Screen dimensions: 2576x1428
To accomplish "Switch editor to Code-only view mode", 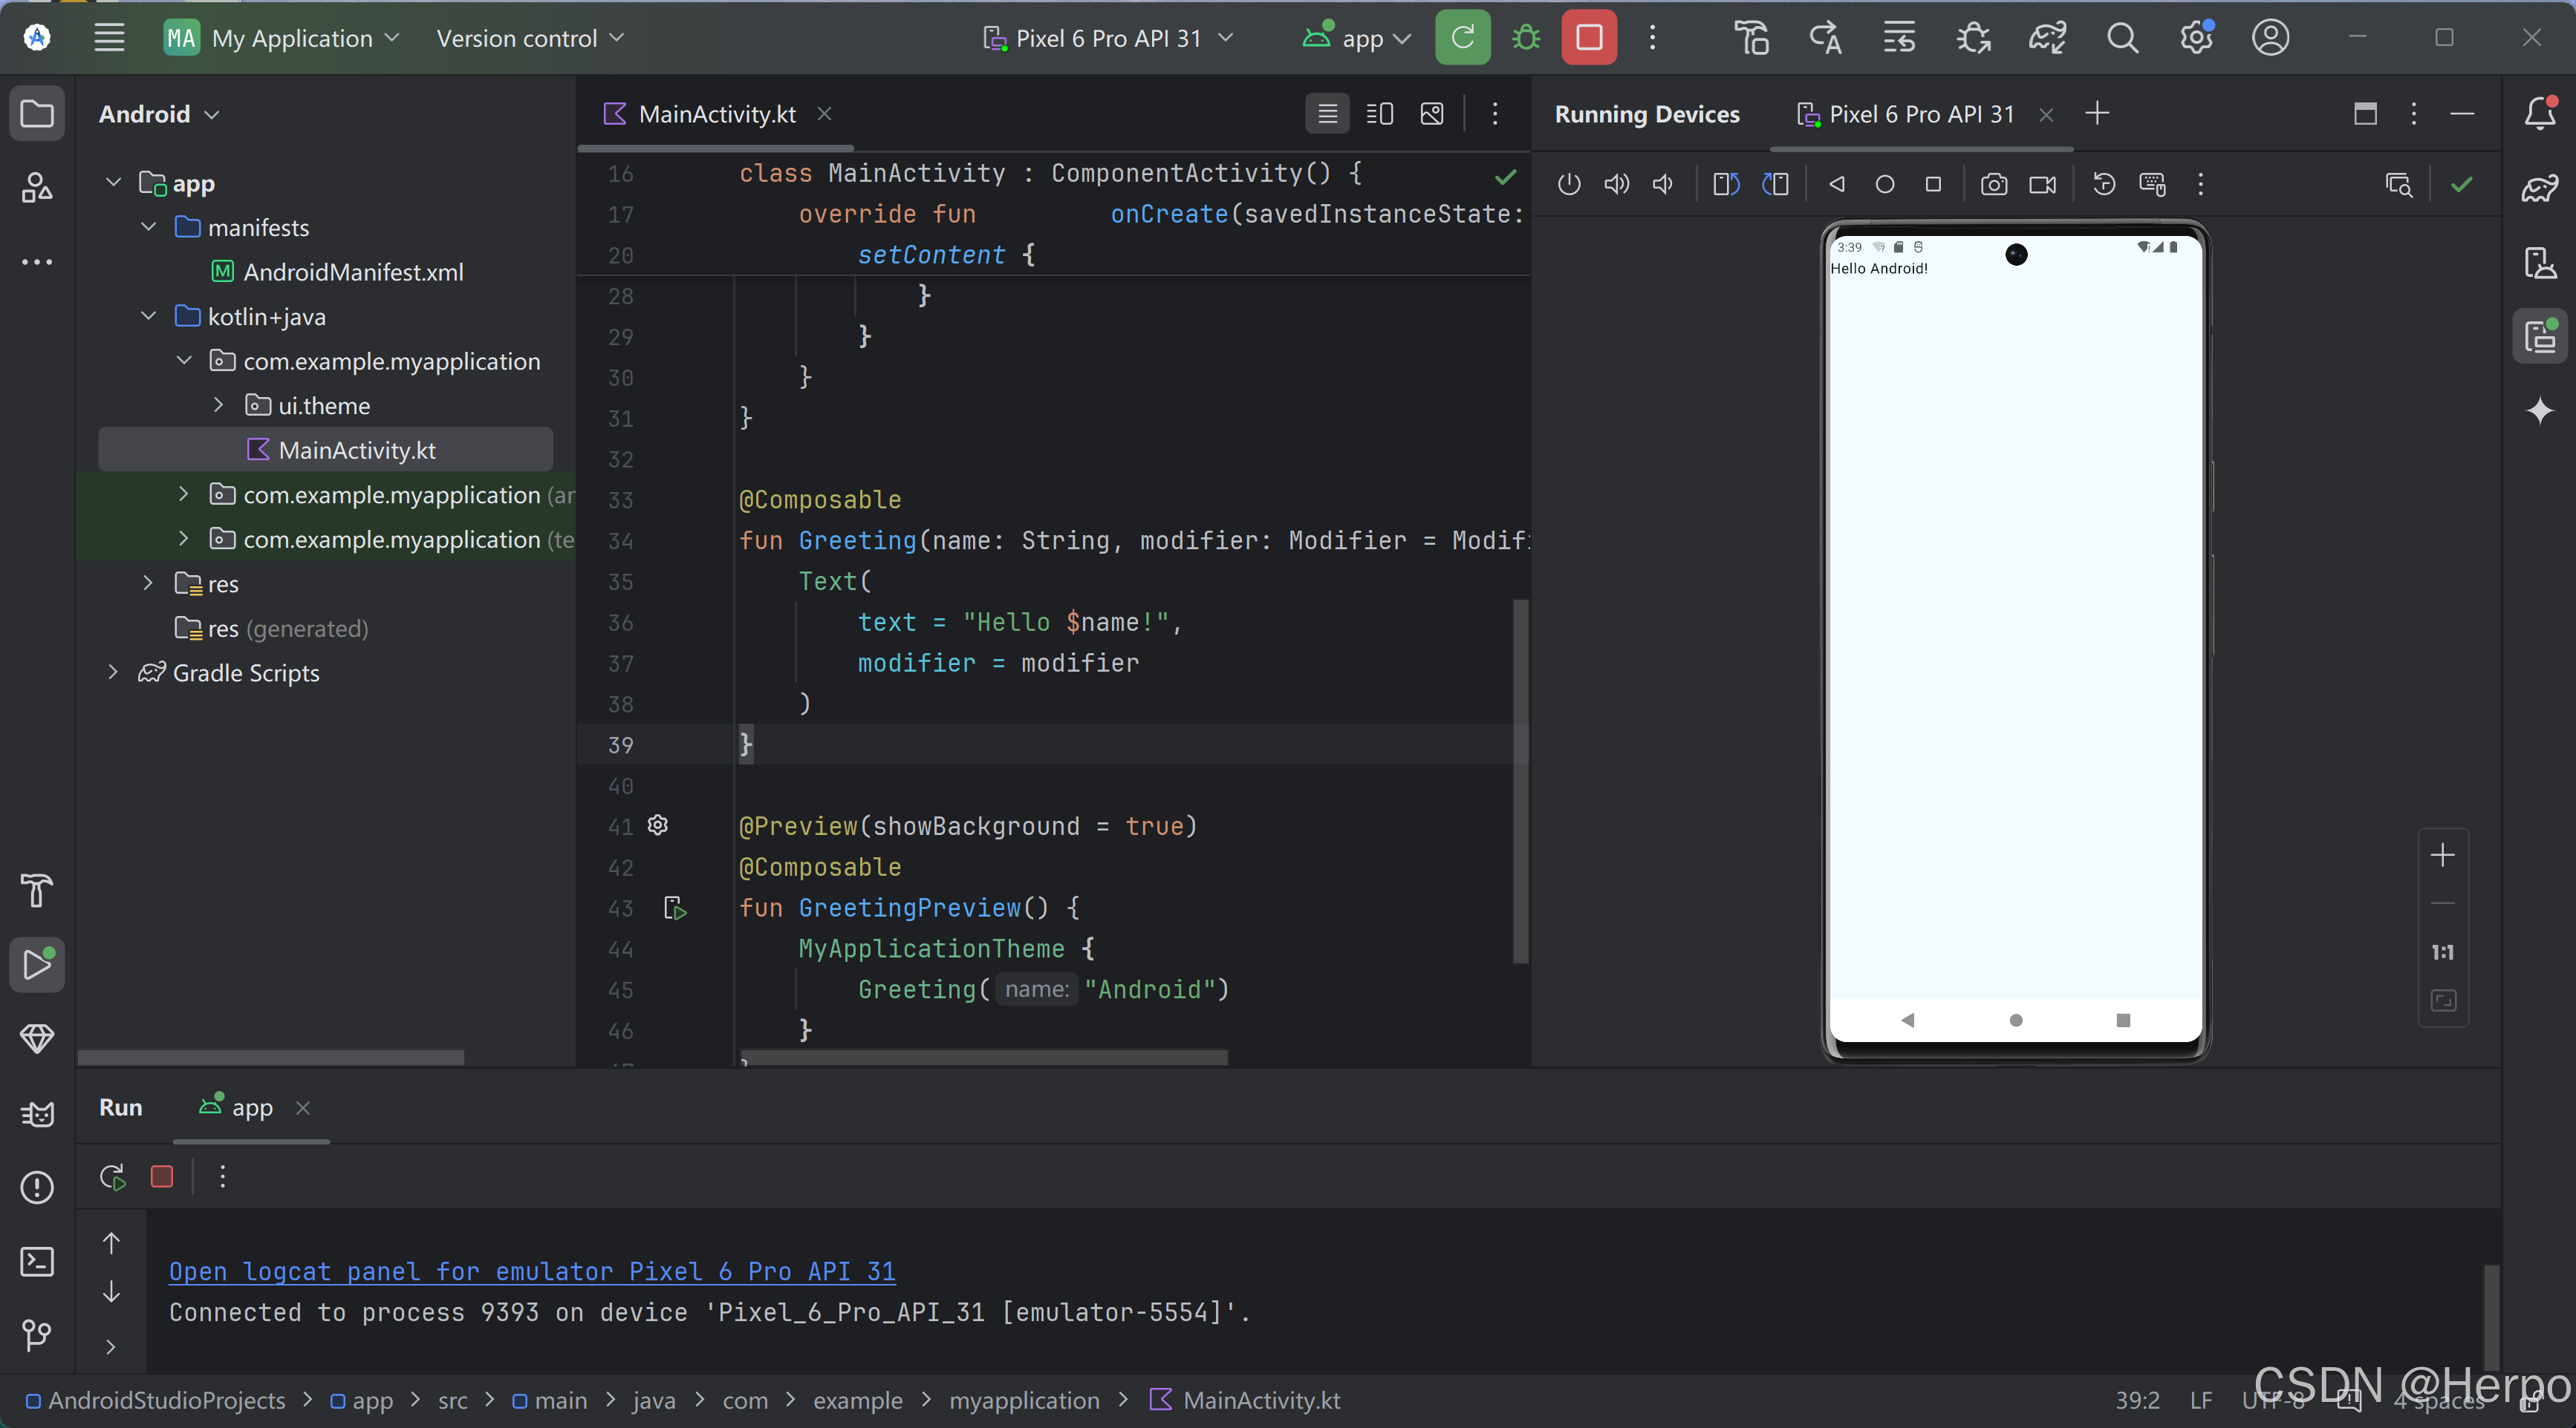I will pos(1327,114).
